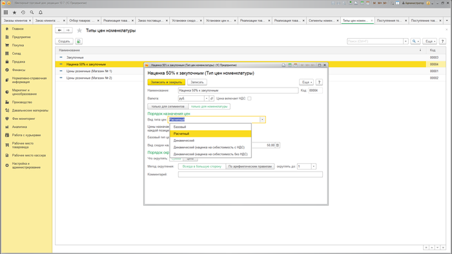Click the Комментарий input field
Image resolution: width=452 pixels, height=254 pixels.
pos(251,174)
